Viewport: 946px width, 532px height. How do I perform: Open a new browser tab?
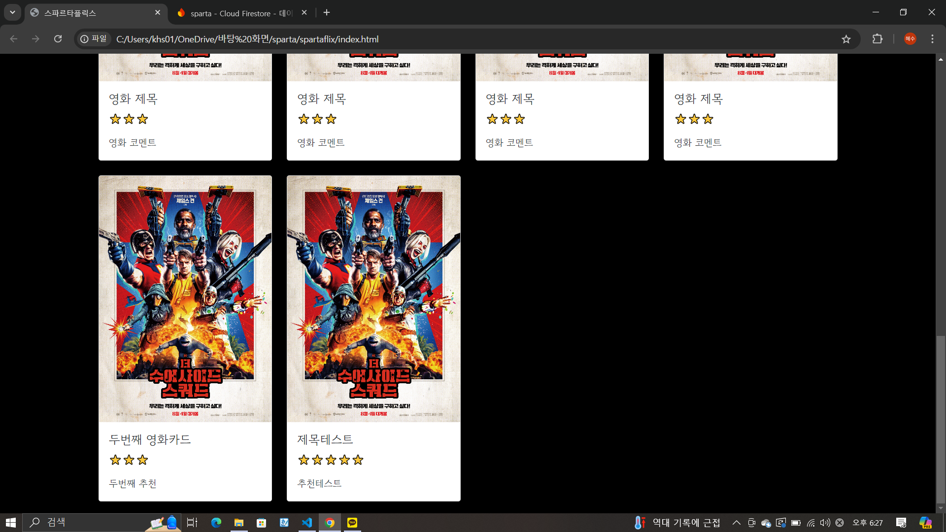point(327,13)
